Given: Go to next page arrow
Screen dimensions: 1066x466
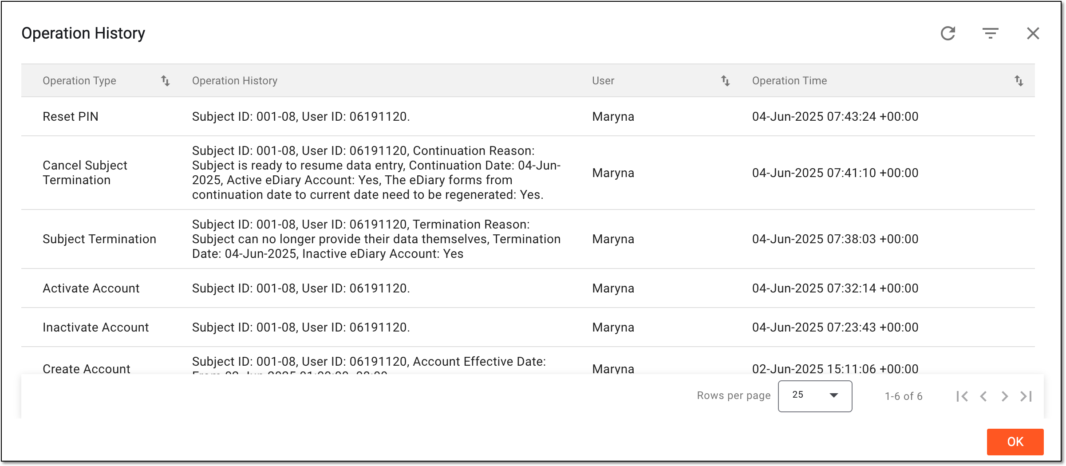Looking at the screenshot, I should coord(1005,396).
